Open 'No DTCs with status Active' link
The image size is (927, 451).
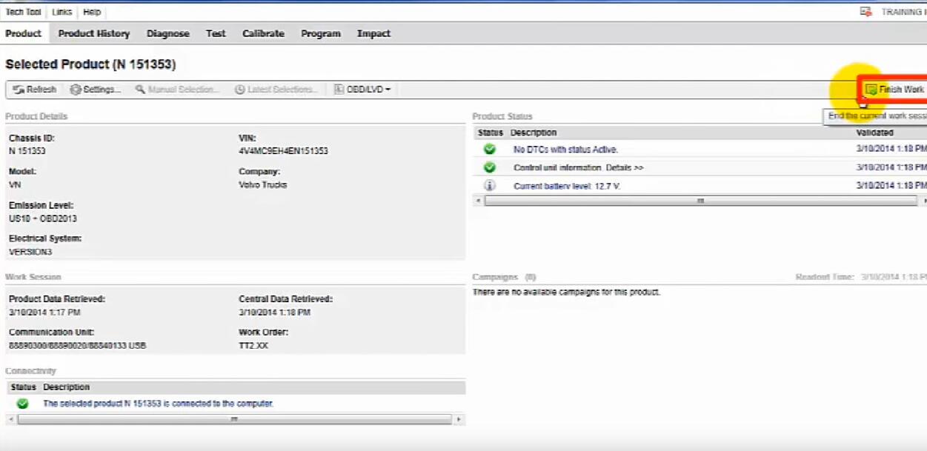(565, 150)
